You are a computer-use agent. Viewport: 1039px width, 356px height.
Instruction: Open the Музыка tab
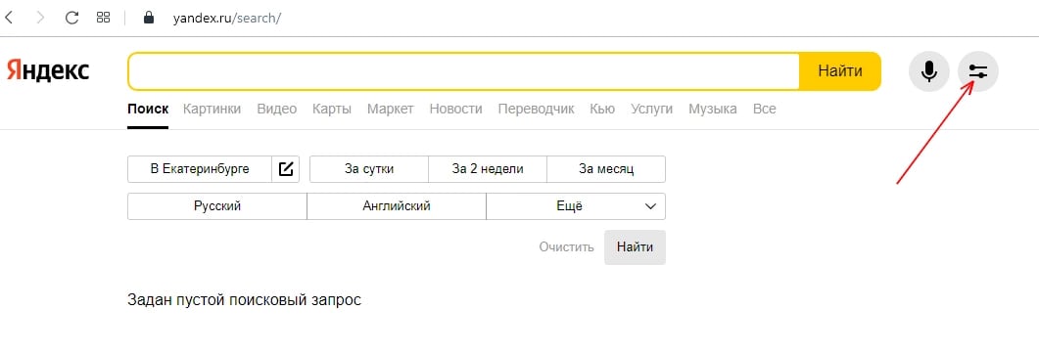[712, 110]
